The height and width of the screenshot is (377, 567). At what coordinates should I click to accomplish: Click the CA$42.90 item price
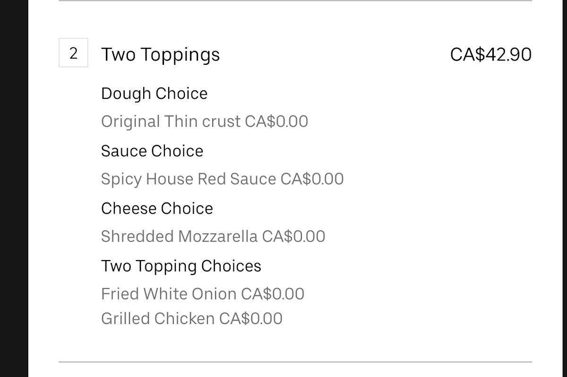490,54
